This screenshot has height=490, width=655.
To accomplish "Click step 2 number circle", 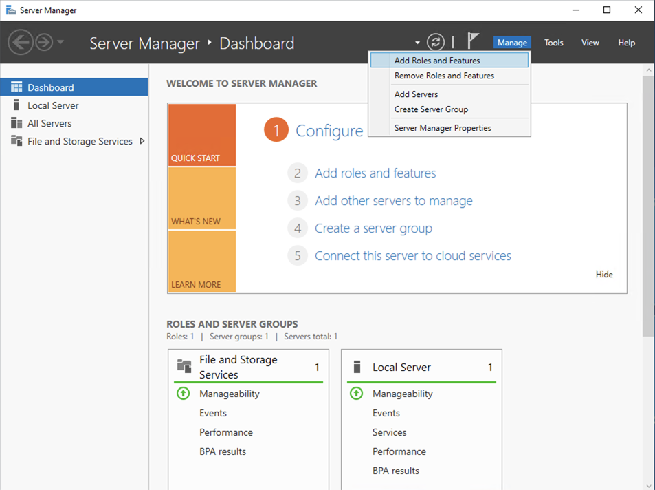I will (298, 173).
